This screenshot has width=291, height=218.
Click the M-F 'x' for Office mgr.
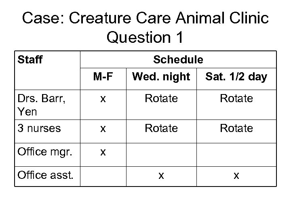click(103, 153)
